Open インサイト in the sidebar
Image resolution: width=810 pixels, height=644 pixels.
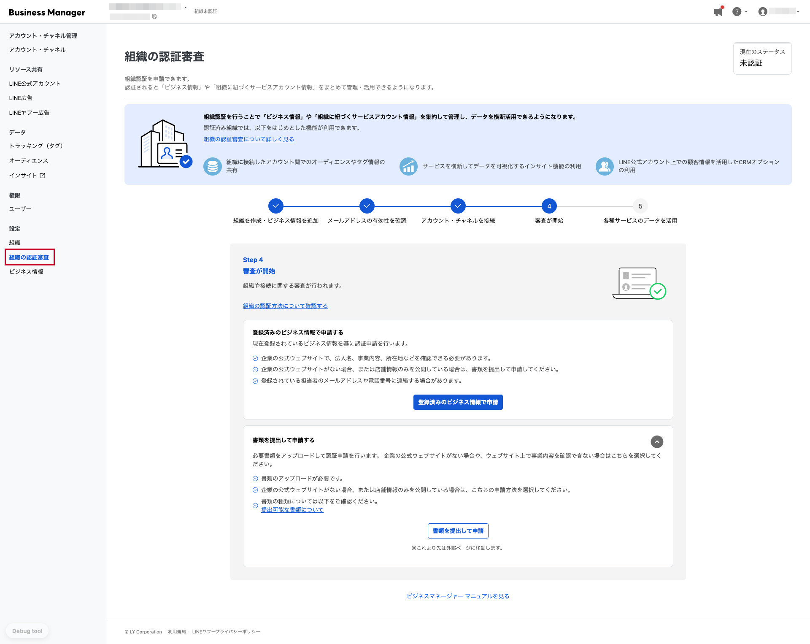click(23, 176)
